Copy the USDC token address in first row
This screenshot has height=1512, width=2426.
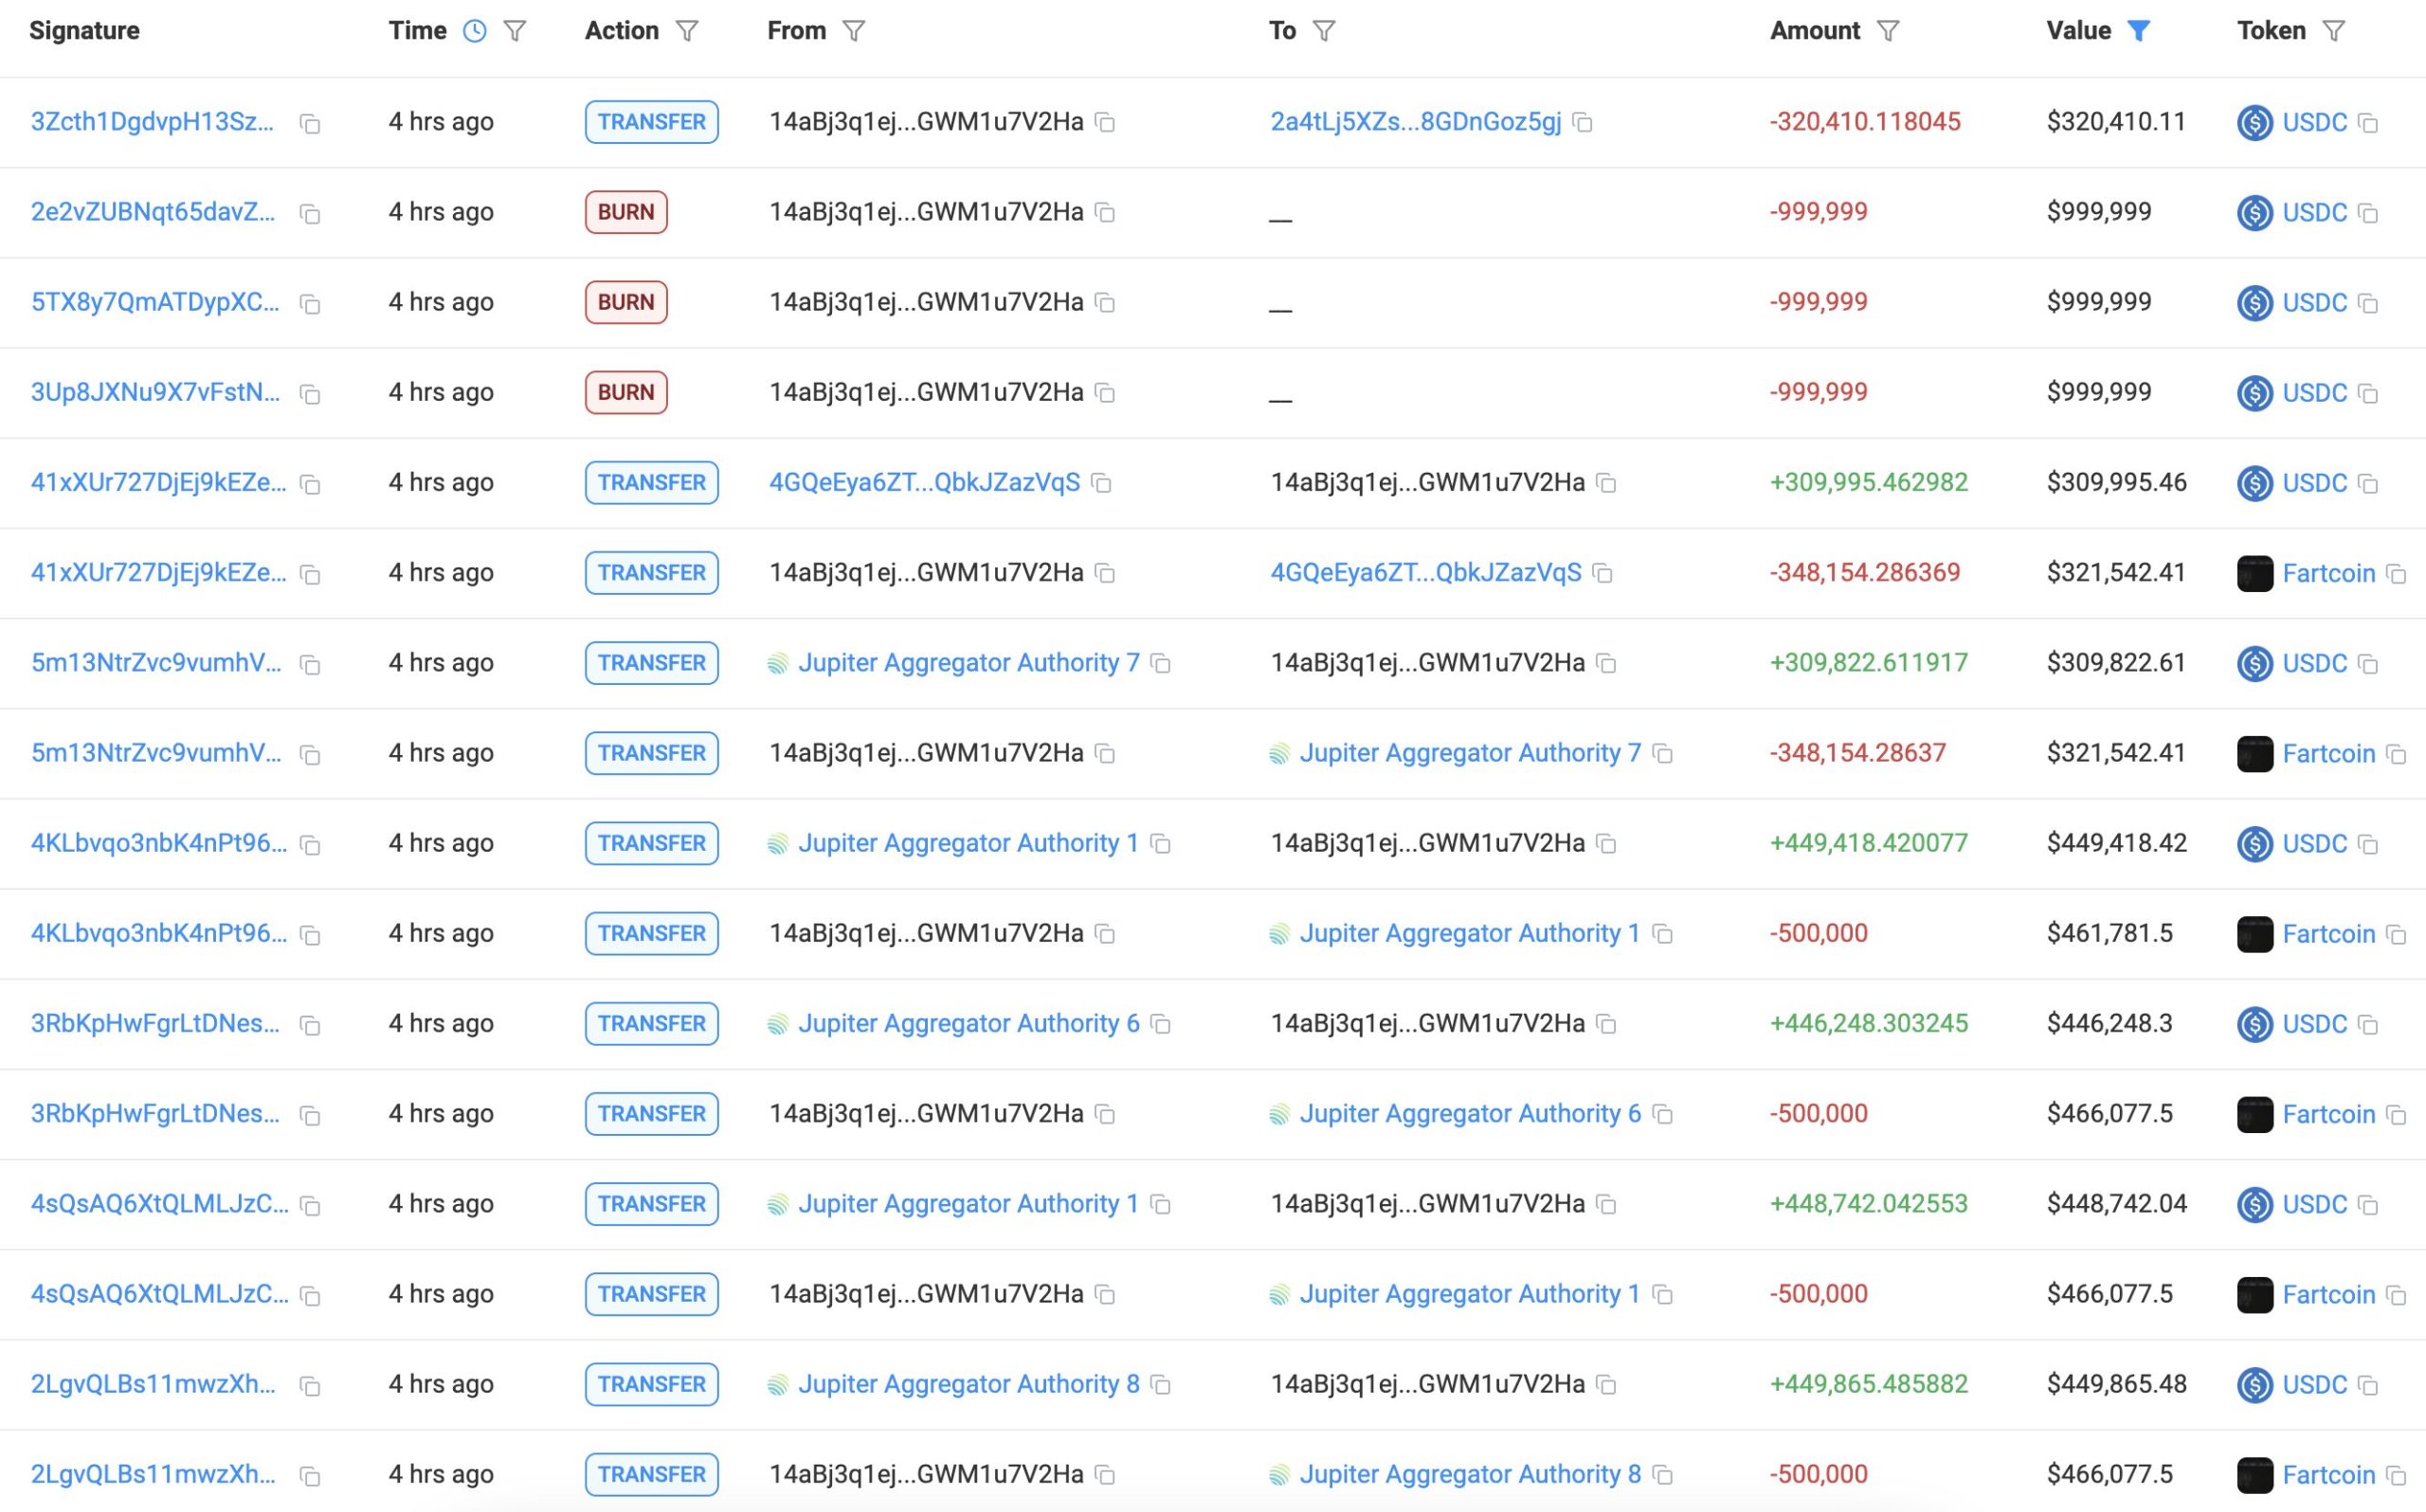(2368, 123)
